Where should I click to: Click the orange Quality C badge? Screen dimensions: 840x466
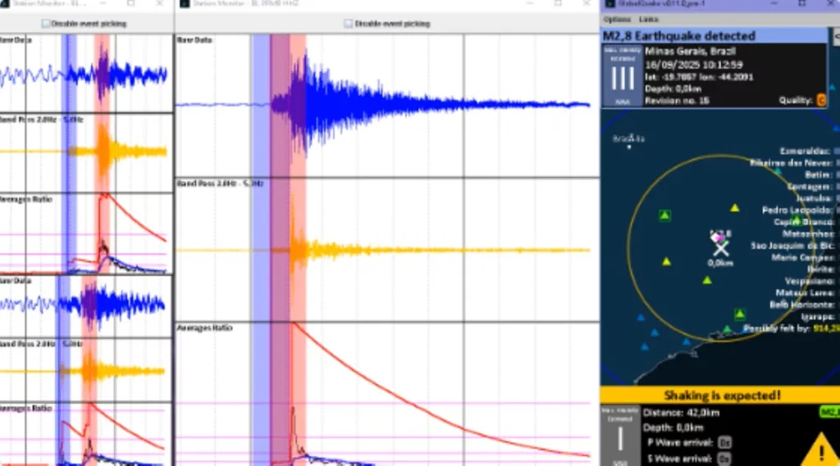[x=820, y=100]
